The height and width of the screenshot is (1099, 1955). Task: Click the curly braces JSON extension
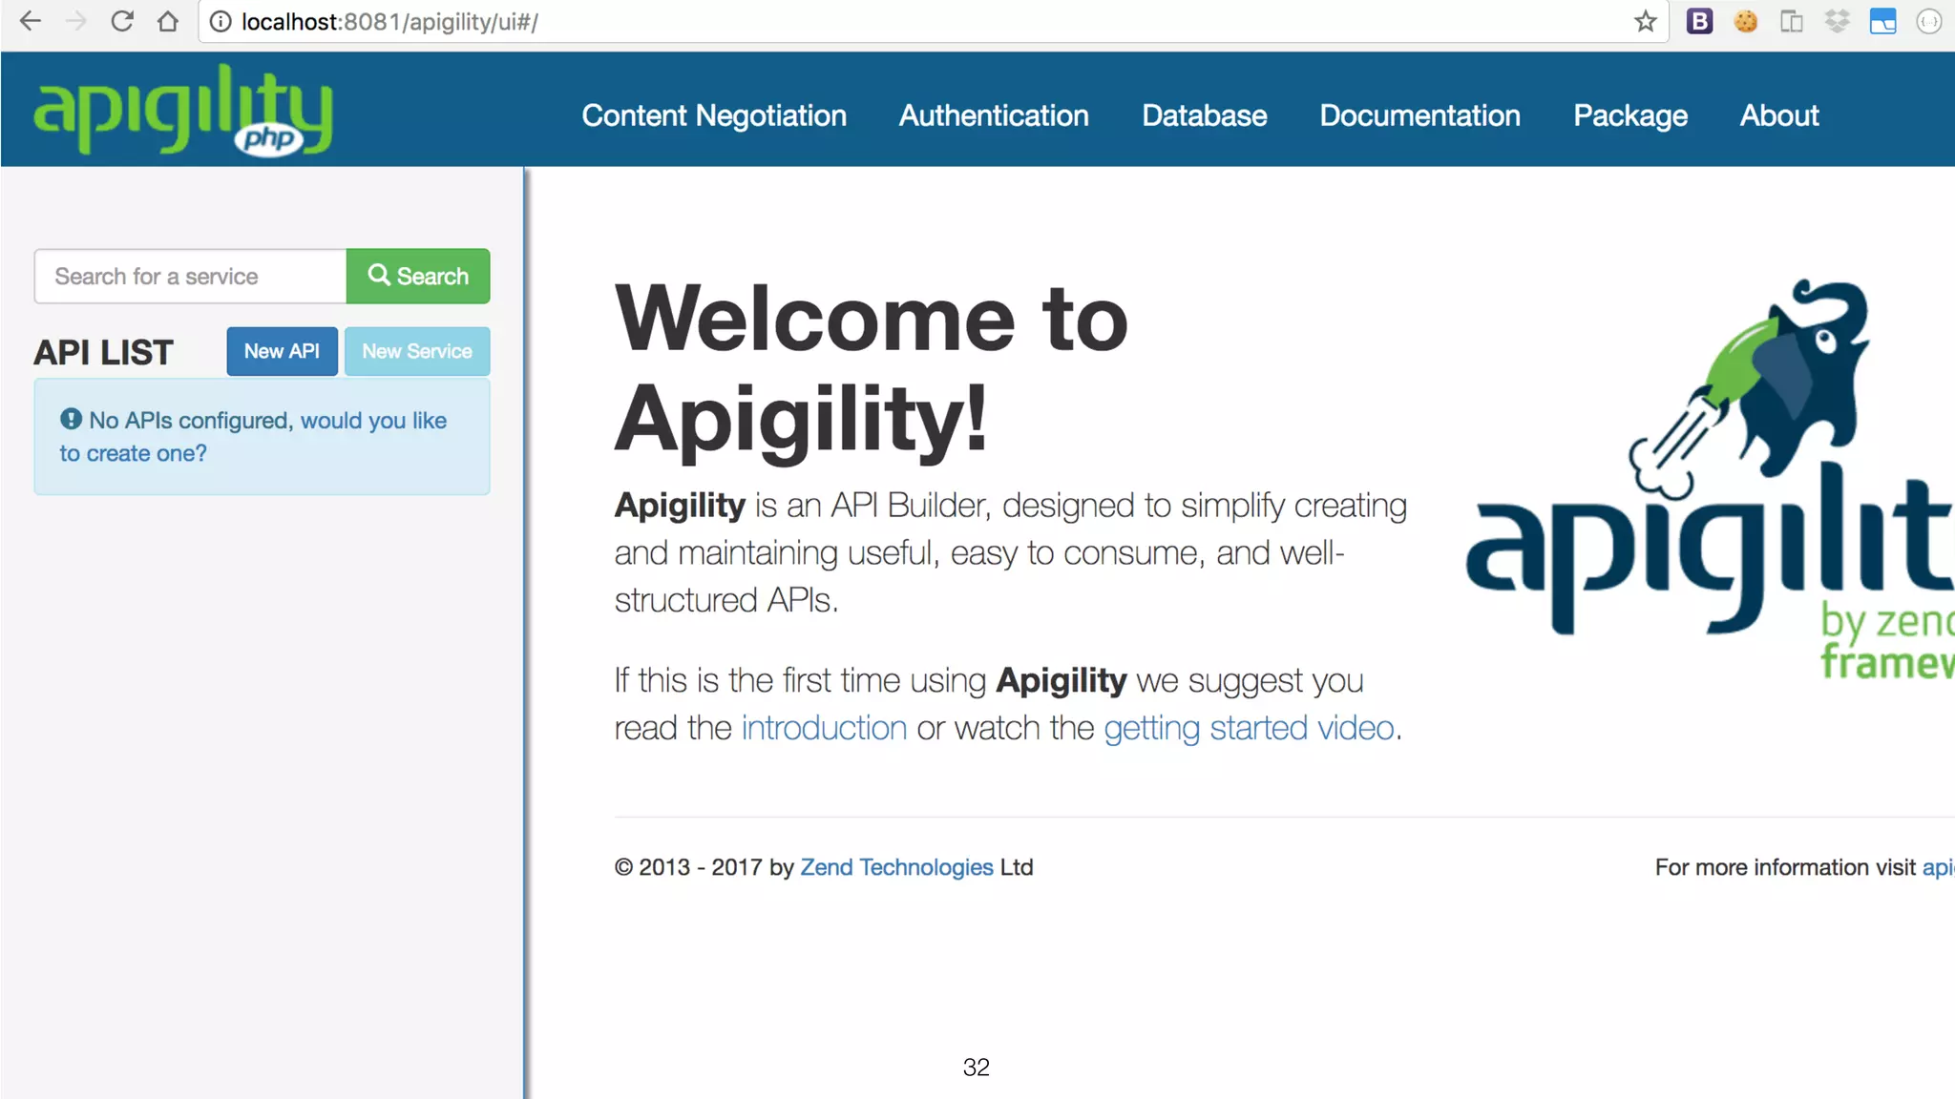(1928, 21)
